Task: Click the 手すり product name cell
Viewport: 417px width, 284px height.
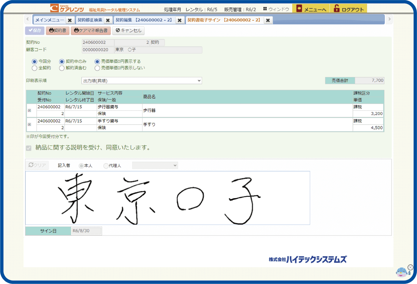Action: (x=248, y=124)
